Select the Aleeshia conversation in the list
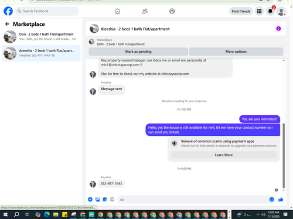Screen dimensions: 293x219 pyautogui.click(x=41, y=53)
